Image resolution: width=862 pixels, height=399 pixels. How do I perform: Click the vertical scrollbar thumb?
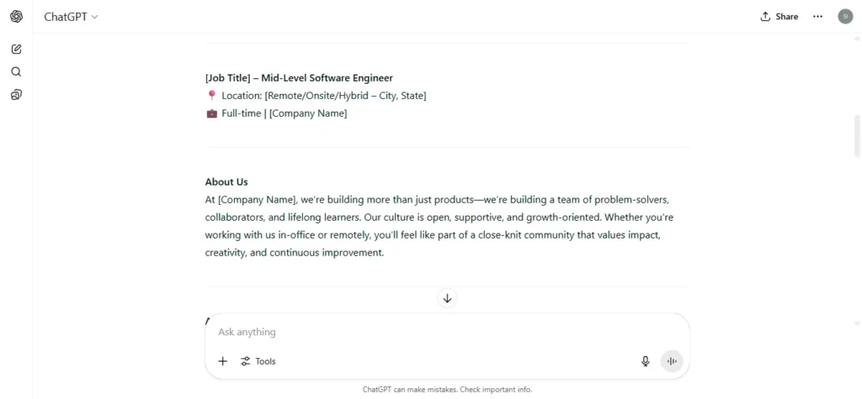pyautogui.click(x=857, y=135)
